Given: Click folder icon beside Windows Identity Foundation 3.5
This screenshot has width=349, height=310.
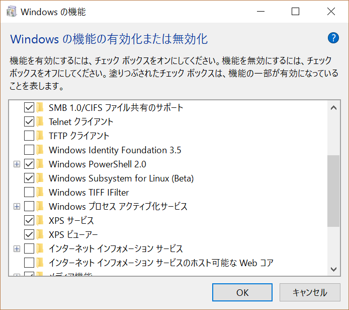Looking at the screenshot, I should tap(40, 150).
